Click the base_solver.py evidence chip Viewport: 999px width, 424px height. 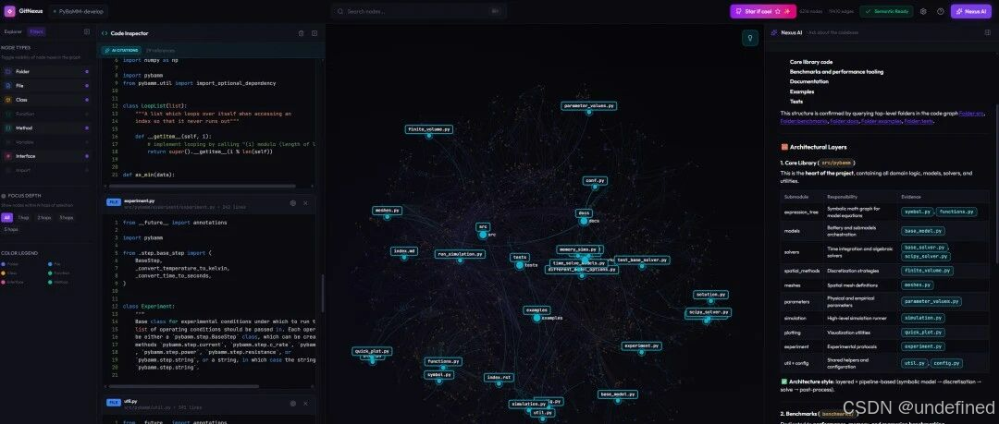[925, 247]
